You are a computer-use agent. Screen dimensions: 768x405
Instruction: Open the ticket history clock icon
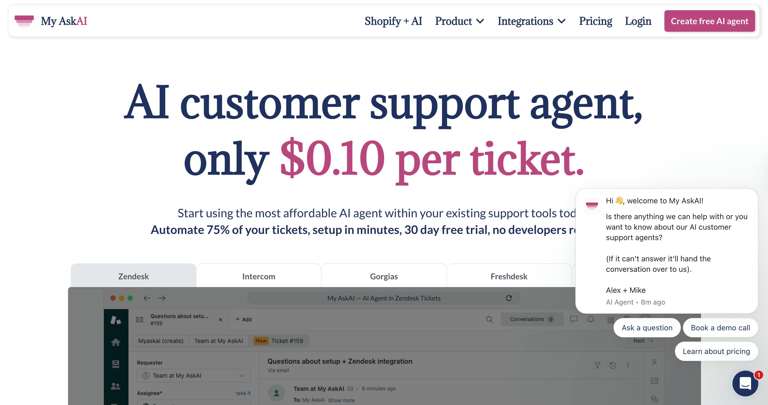coord(613,366)
